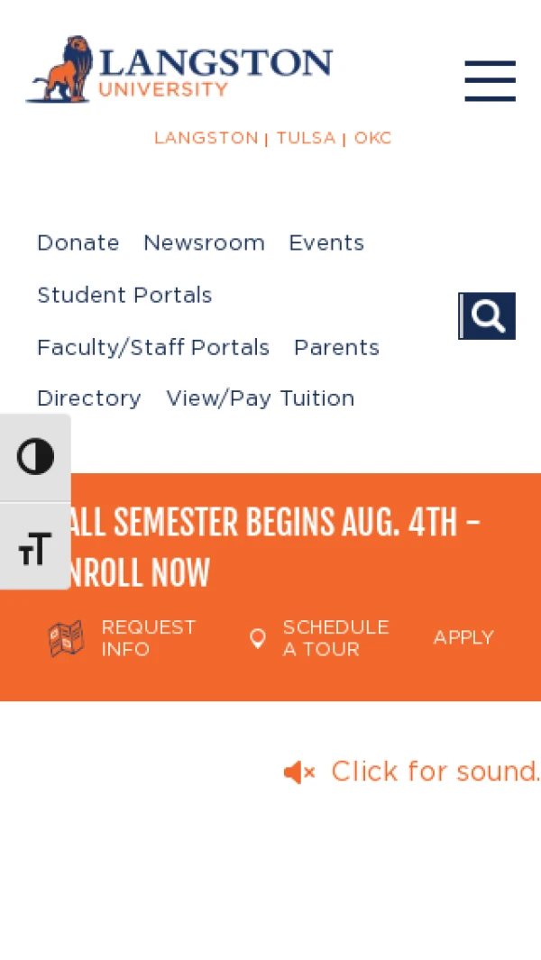The image size is (541, 960).
Task: Unmute video via speaker icon
Action: [x=299, y=772]
